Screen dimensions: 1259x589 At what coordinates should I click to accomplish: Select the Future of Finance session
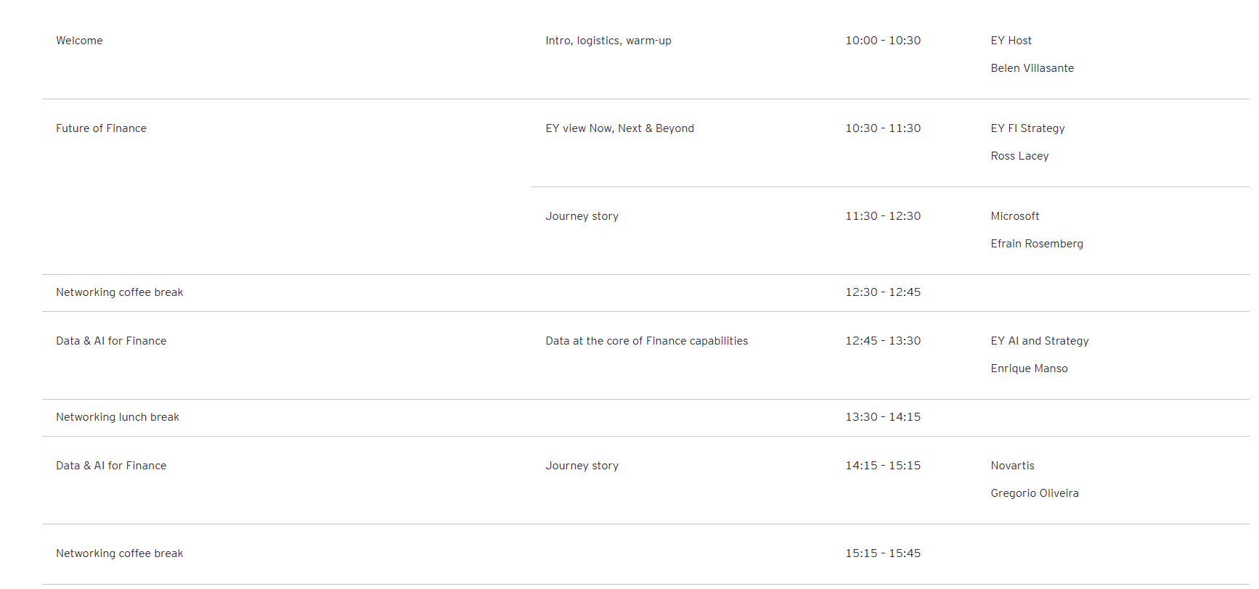101,128
